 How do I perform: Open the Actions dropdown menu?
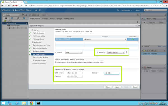[x=45, y=15]
